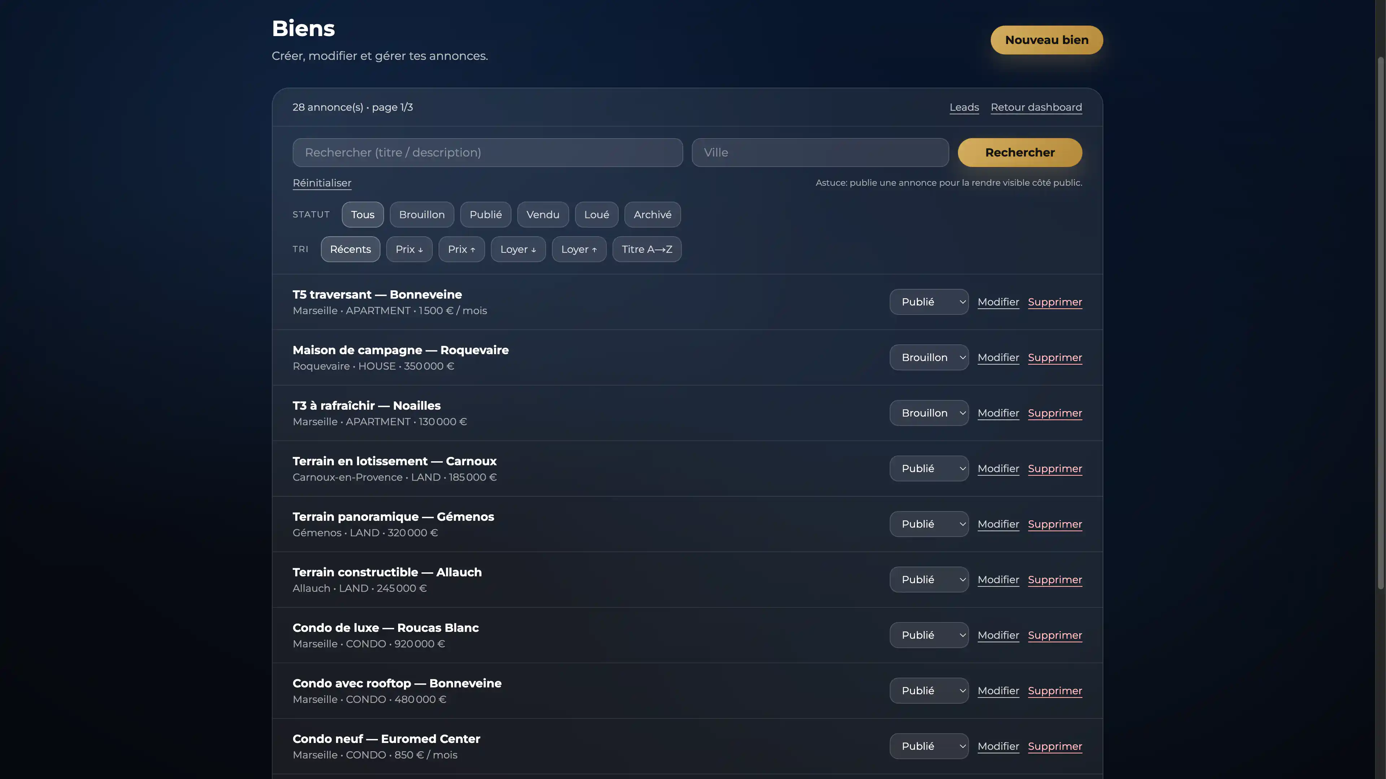Image resolution: width=1386 pixels, height=779 pixels.
Task: Sort listings by Titre A to Z
Action: (647, 249)
